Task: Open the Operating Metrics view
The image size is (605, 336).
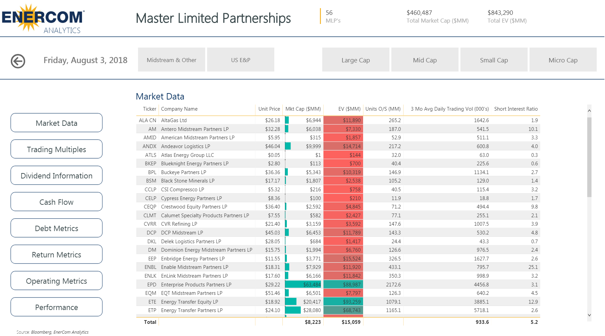Action: (x=56, y=281)
